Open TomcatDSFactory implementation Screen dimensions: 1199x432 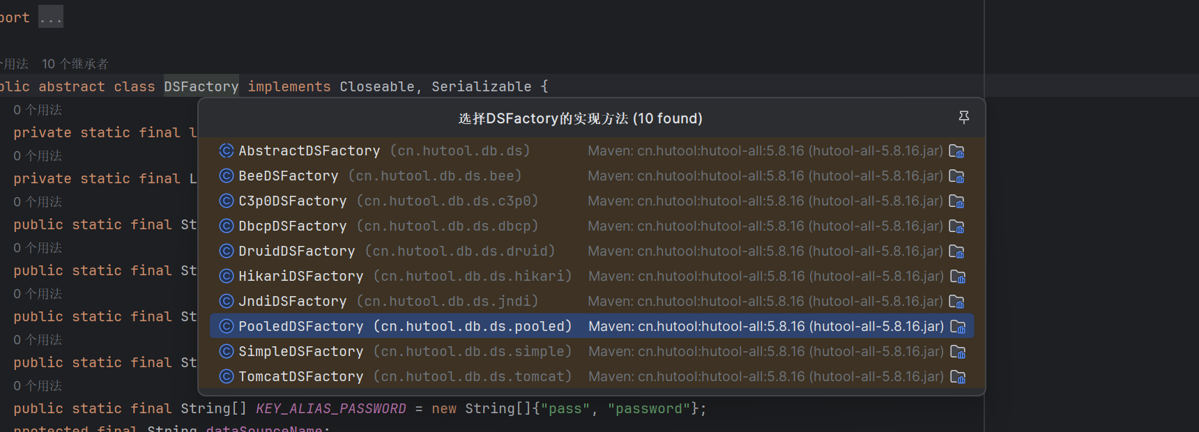tap(592, 376)
